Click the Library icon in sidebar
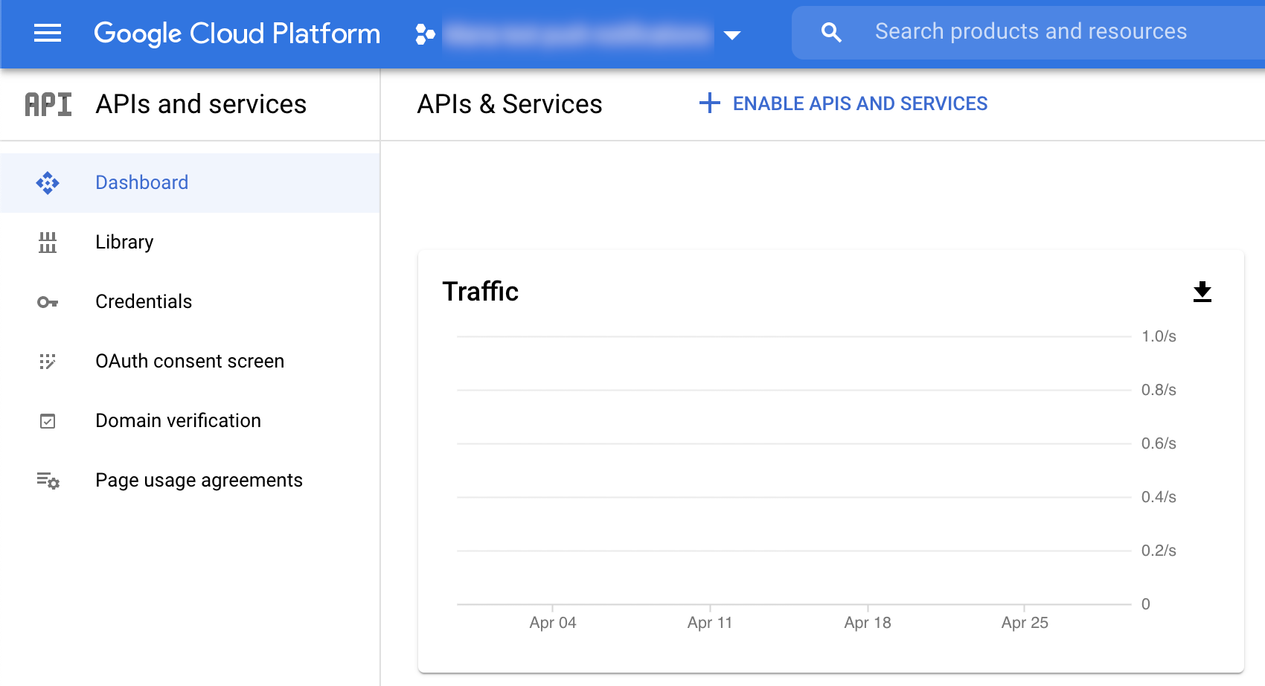This screenshot has height=686, width=1265. point(48,243)
